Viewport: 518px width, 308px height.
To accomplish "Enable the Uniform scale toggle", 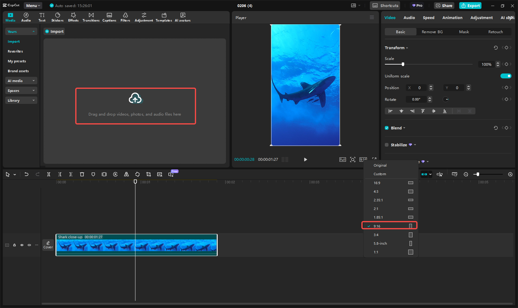I will (506, 75).
